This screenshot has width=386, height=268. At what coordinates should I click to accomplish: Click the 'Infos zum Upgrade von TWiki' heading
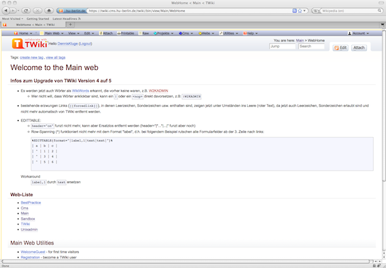[61, 81]
